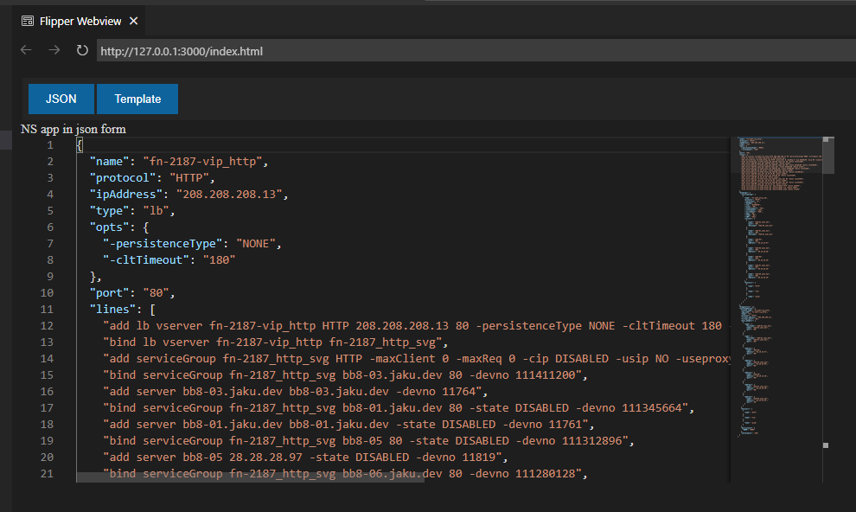Click the "port" key on line 10
Image resolution: width=856 pixels, height=512 pixels.
(x=110, y=292)
